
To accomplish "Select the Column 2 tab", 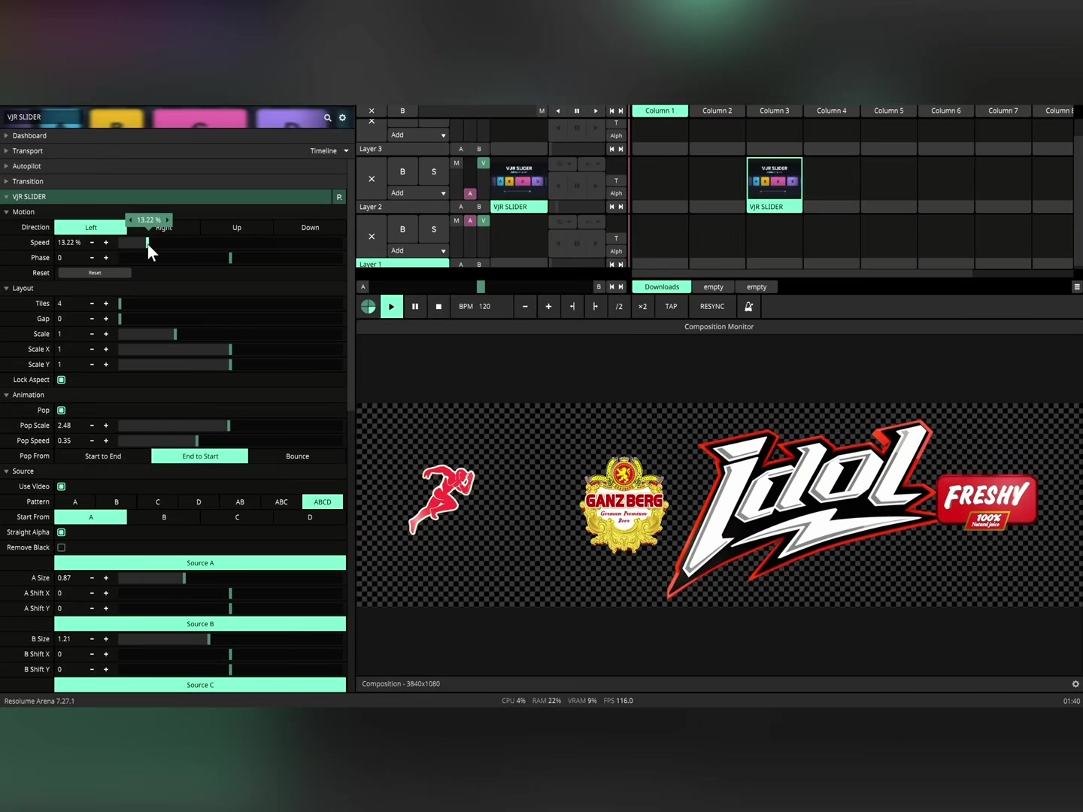I will click(717, 111).
